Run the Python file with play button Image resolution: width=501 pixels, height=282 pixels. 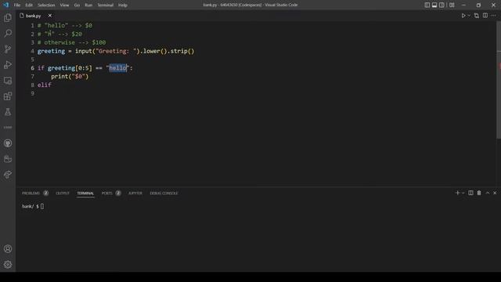pos(463,16)
